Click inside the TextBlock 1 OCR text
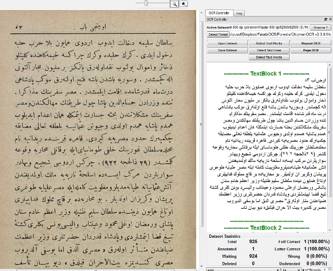 click(x=264, y=137)
